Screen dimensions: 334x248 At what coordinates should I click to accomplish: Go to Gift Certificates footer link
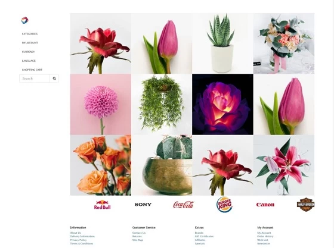(204, 236)
